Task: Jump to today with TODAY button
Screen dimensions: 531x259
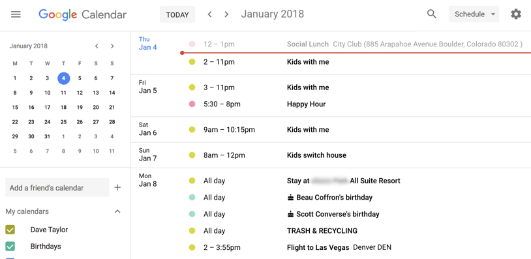Action: (177, 14)
